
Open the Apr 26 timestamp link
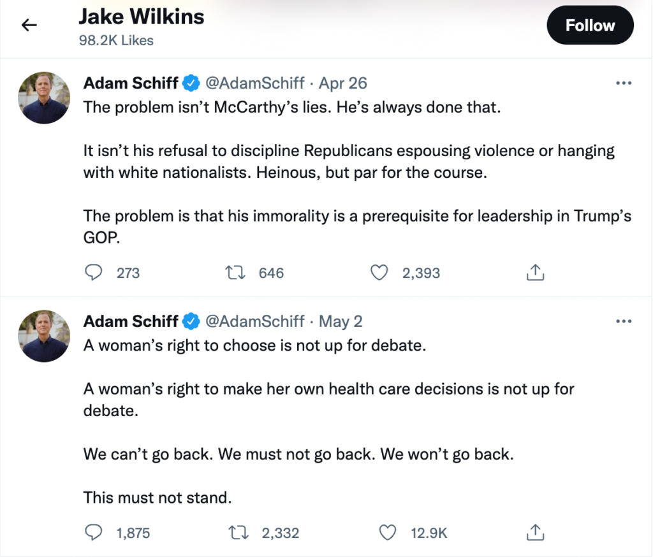(343, 83)
